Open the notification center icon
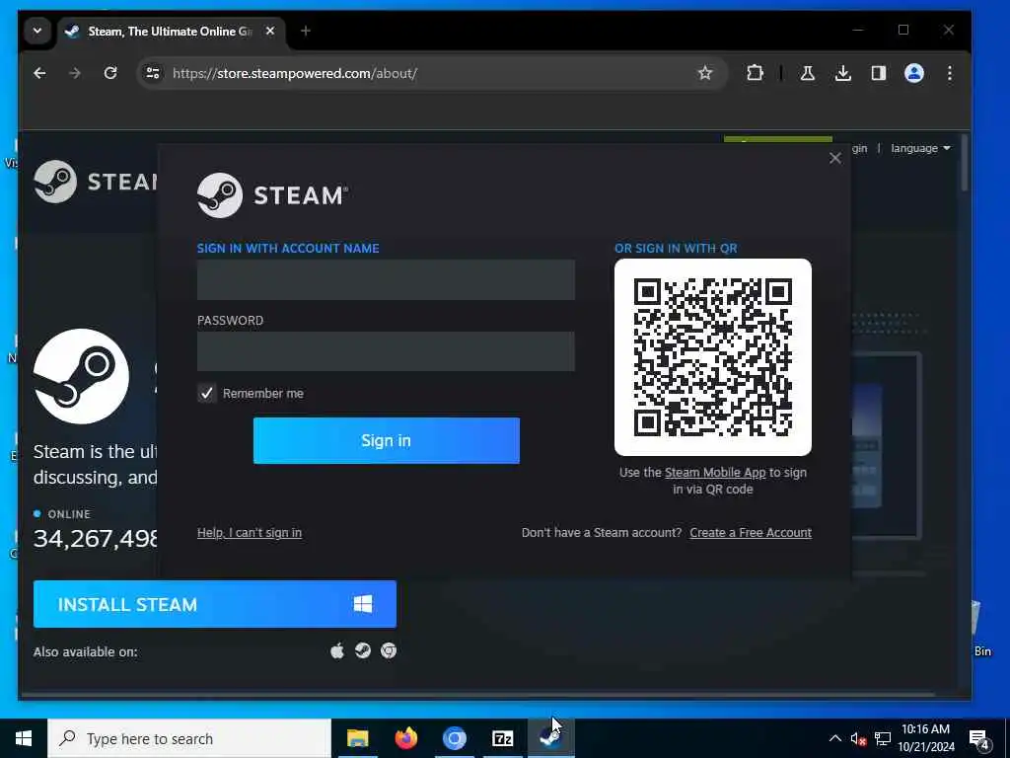The image size is (1010, 758). click(x=979, y=739)
